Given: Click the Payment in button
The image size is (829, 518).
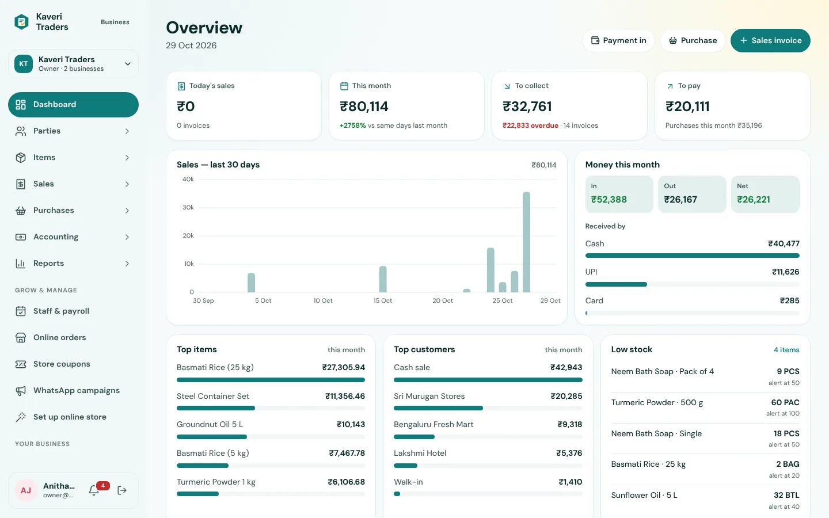Looking at the screenshot, I should (619, 41).
